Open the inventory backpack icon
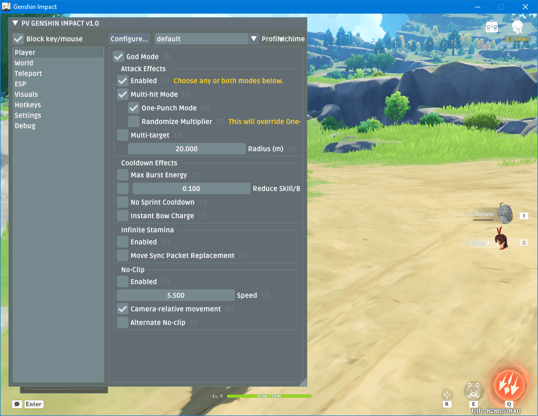 pyautogui.click(x=492, y=27)
